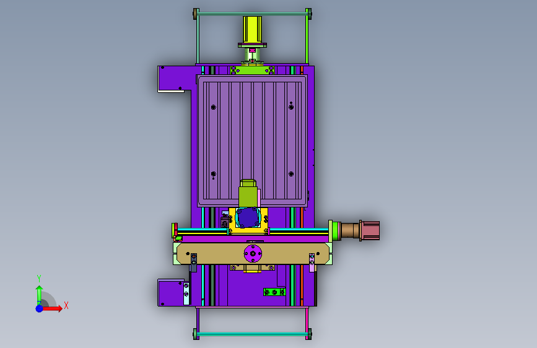The height and width of the screenshot is (348, 537).
Task: Select the blue square motor face in yellow bracket
Action: (x=248, y=217)
